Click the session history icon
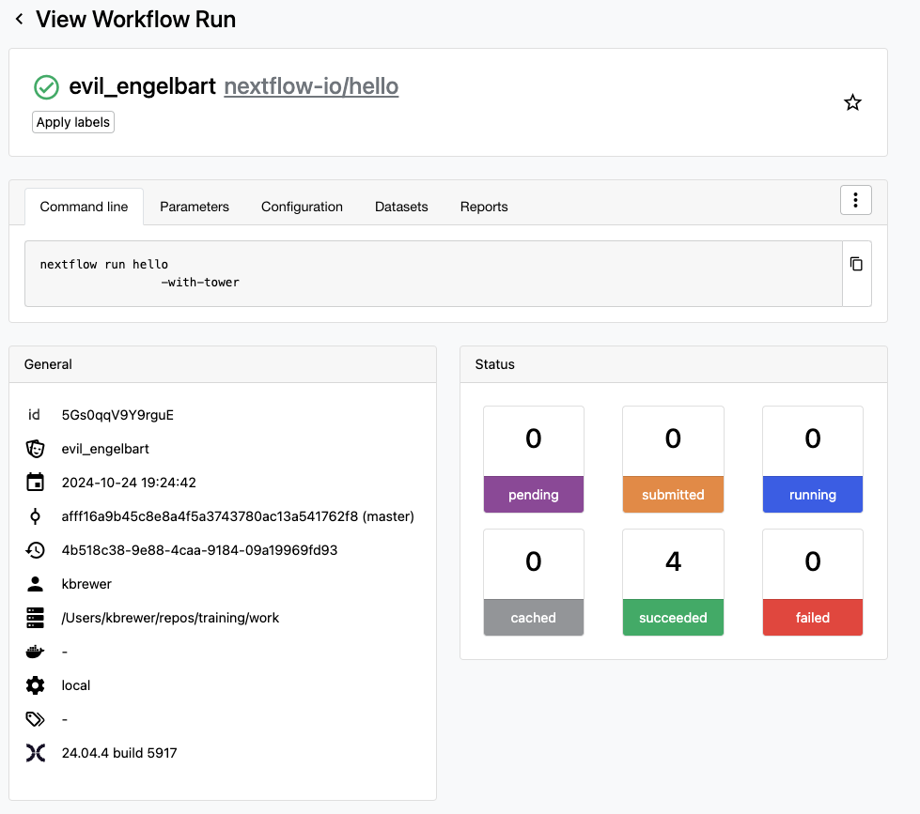 (36, 550)
